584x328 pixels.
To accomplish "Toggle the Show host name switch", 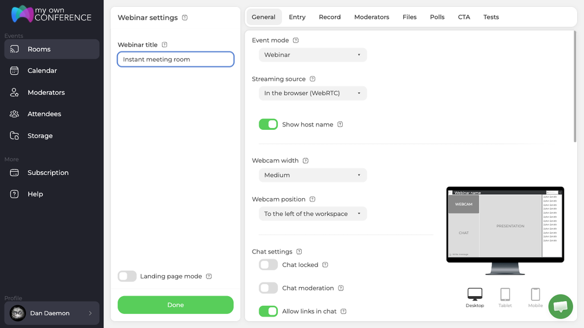I will tap(268, 124).
